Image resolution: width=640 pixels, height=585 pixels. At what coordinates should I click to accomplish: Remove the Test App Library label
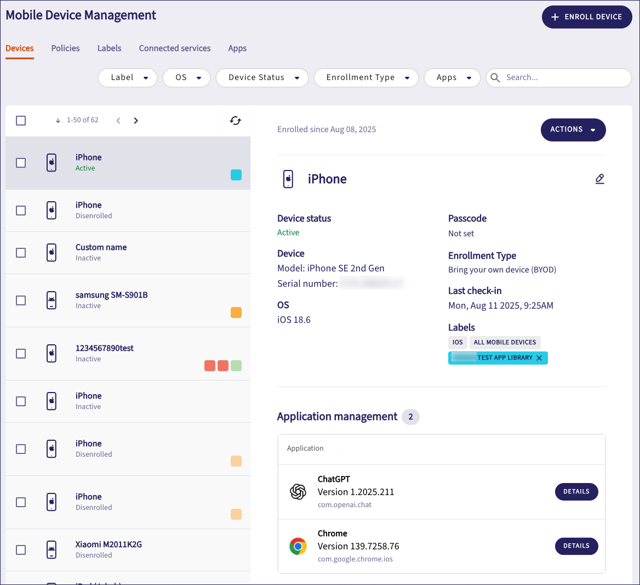[x=539, y=358]
